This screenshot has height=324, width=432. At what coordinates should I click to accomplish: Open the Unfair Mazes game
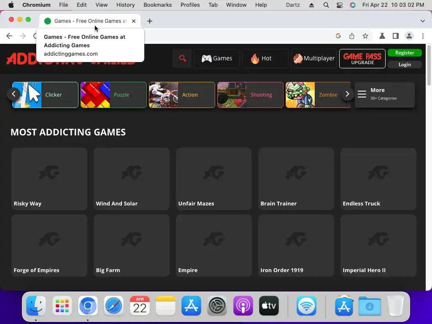pos(214,179)
